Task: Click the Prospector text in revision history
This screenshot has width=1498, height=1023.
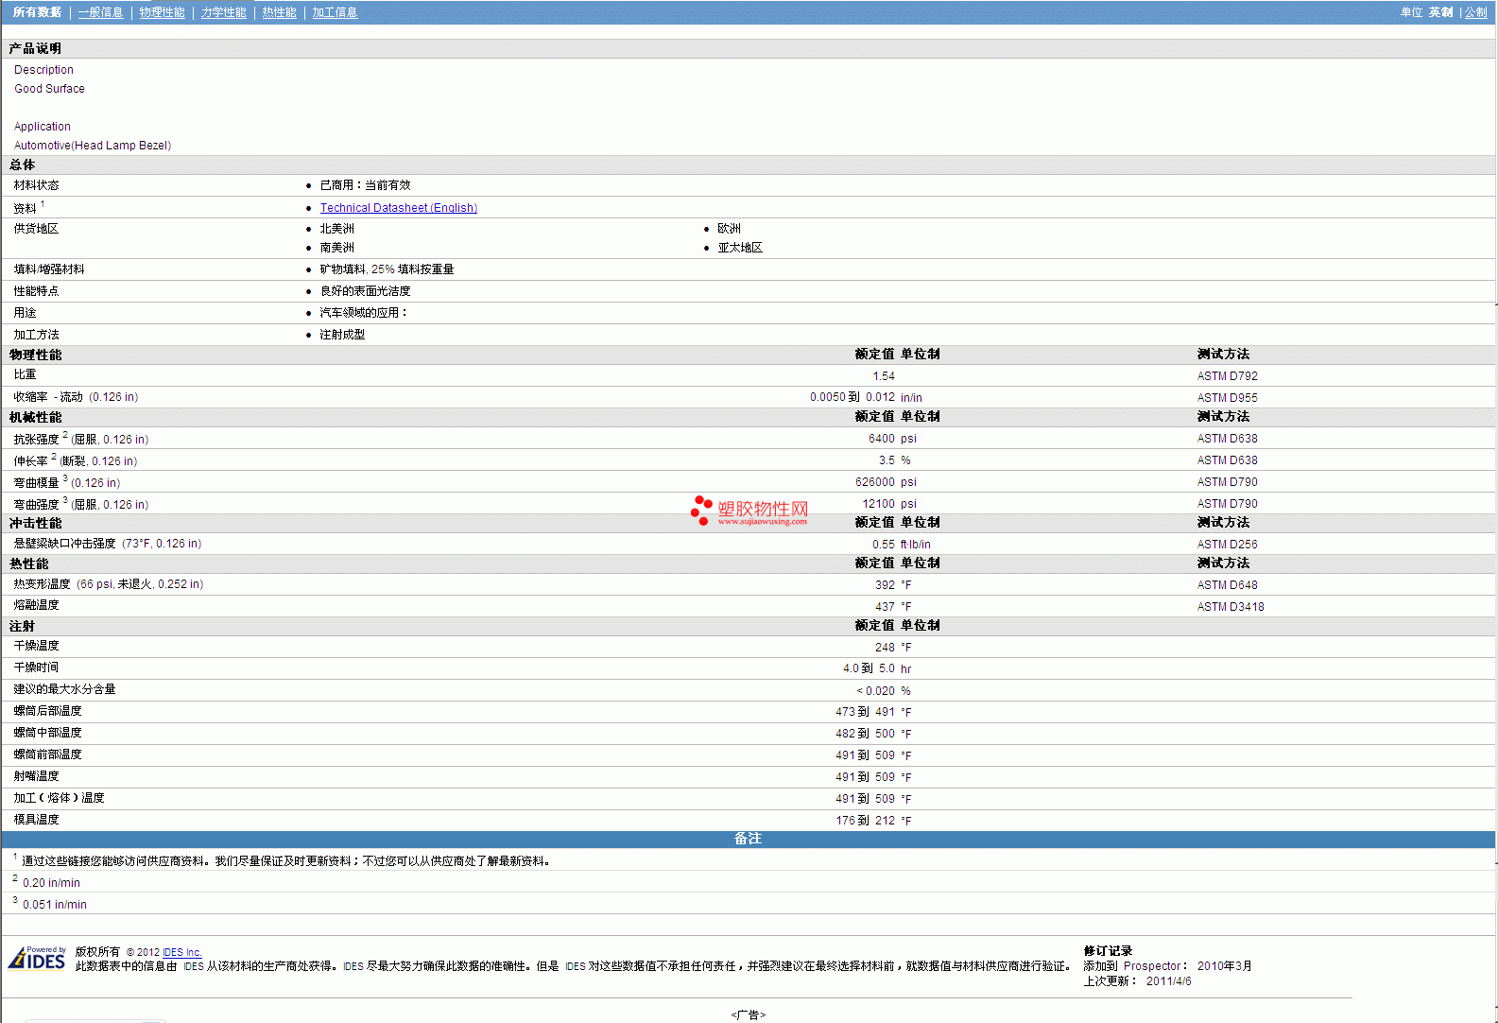Action: [x=1151, y=966]
